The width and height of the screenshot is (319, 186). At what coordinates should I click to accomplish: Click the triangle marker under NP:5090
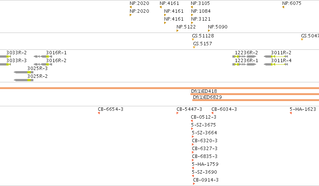[209, 31]
